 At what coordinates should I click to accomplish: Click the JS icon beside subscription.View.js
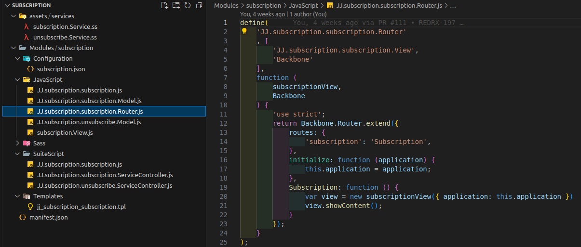point(30,133)
